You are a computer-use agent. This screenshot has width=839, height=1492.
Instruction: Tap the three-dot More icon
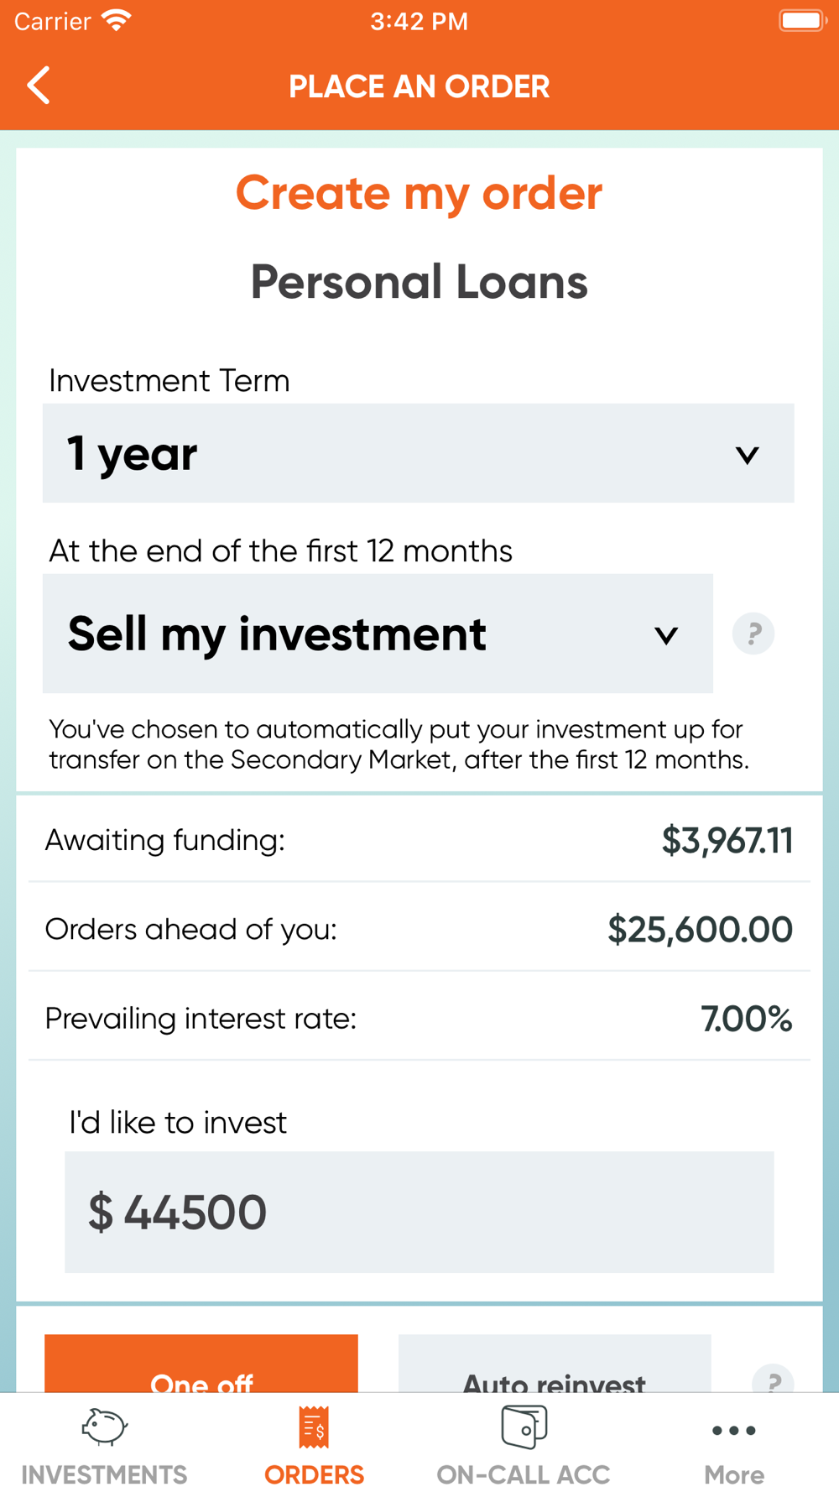(733, 1431)
